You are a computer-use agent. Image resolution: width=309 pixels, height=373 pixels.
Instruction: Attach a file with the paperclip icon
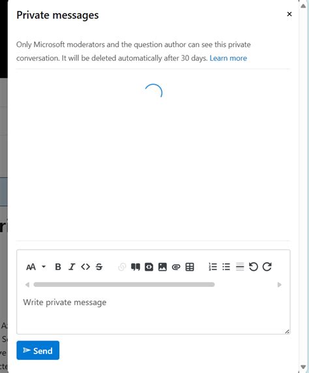point(176,267)
